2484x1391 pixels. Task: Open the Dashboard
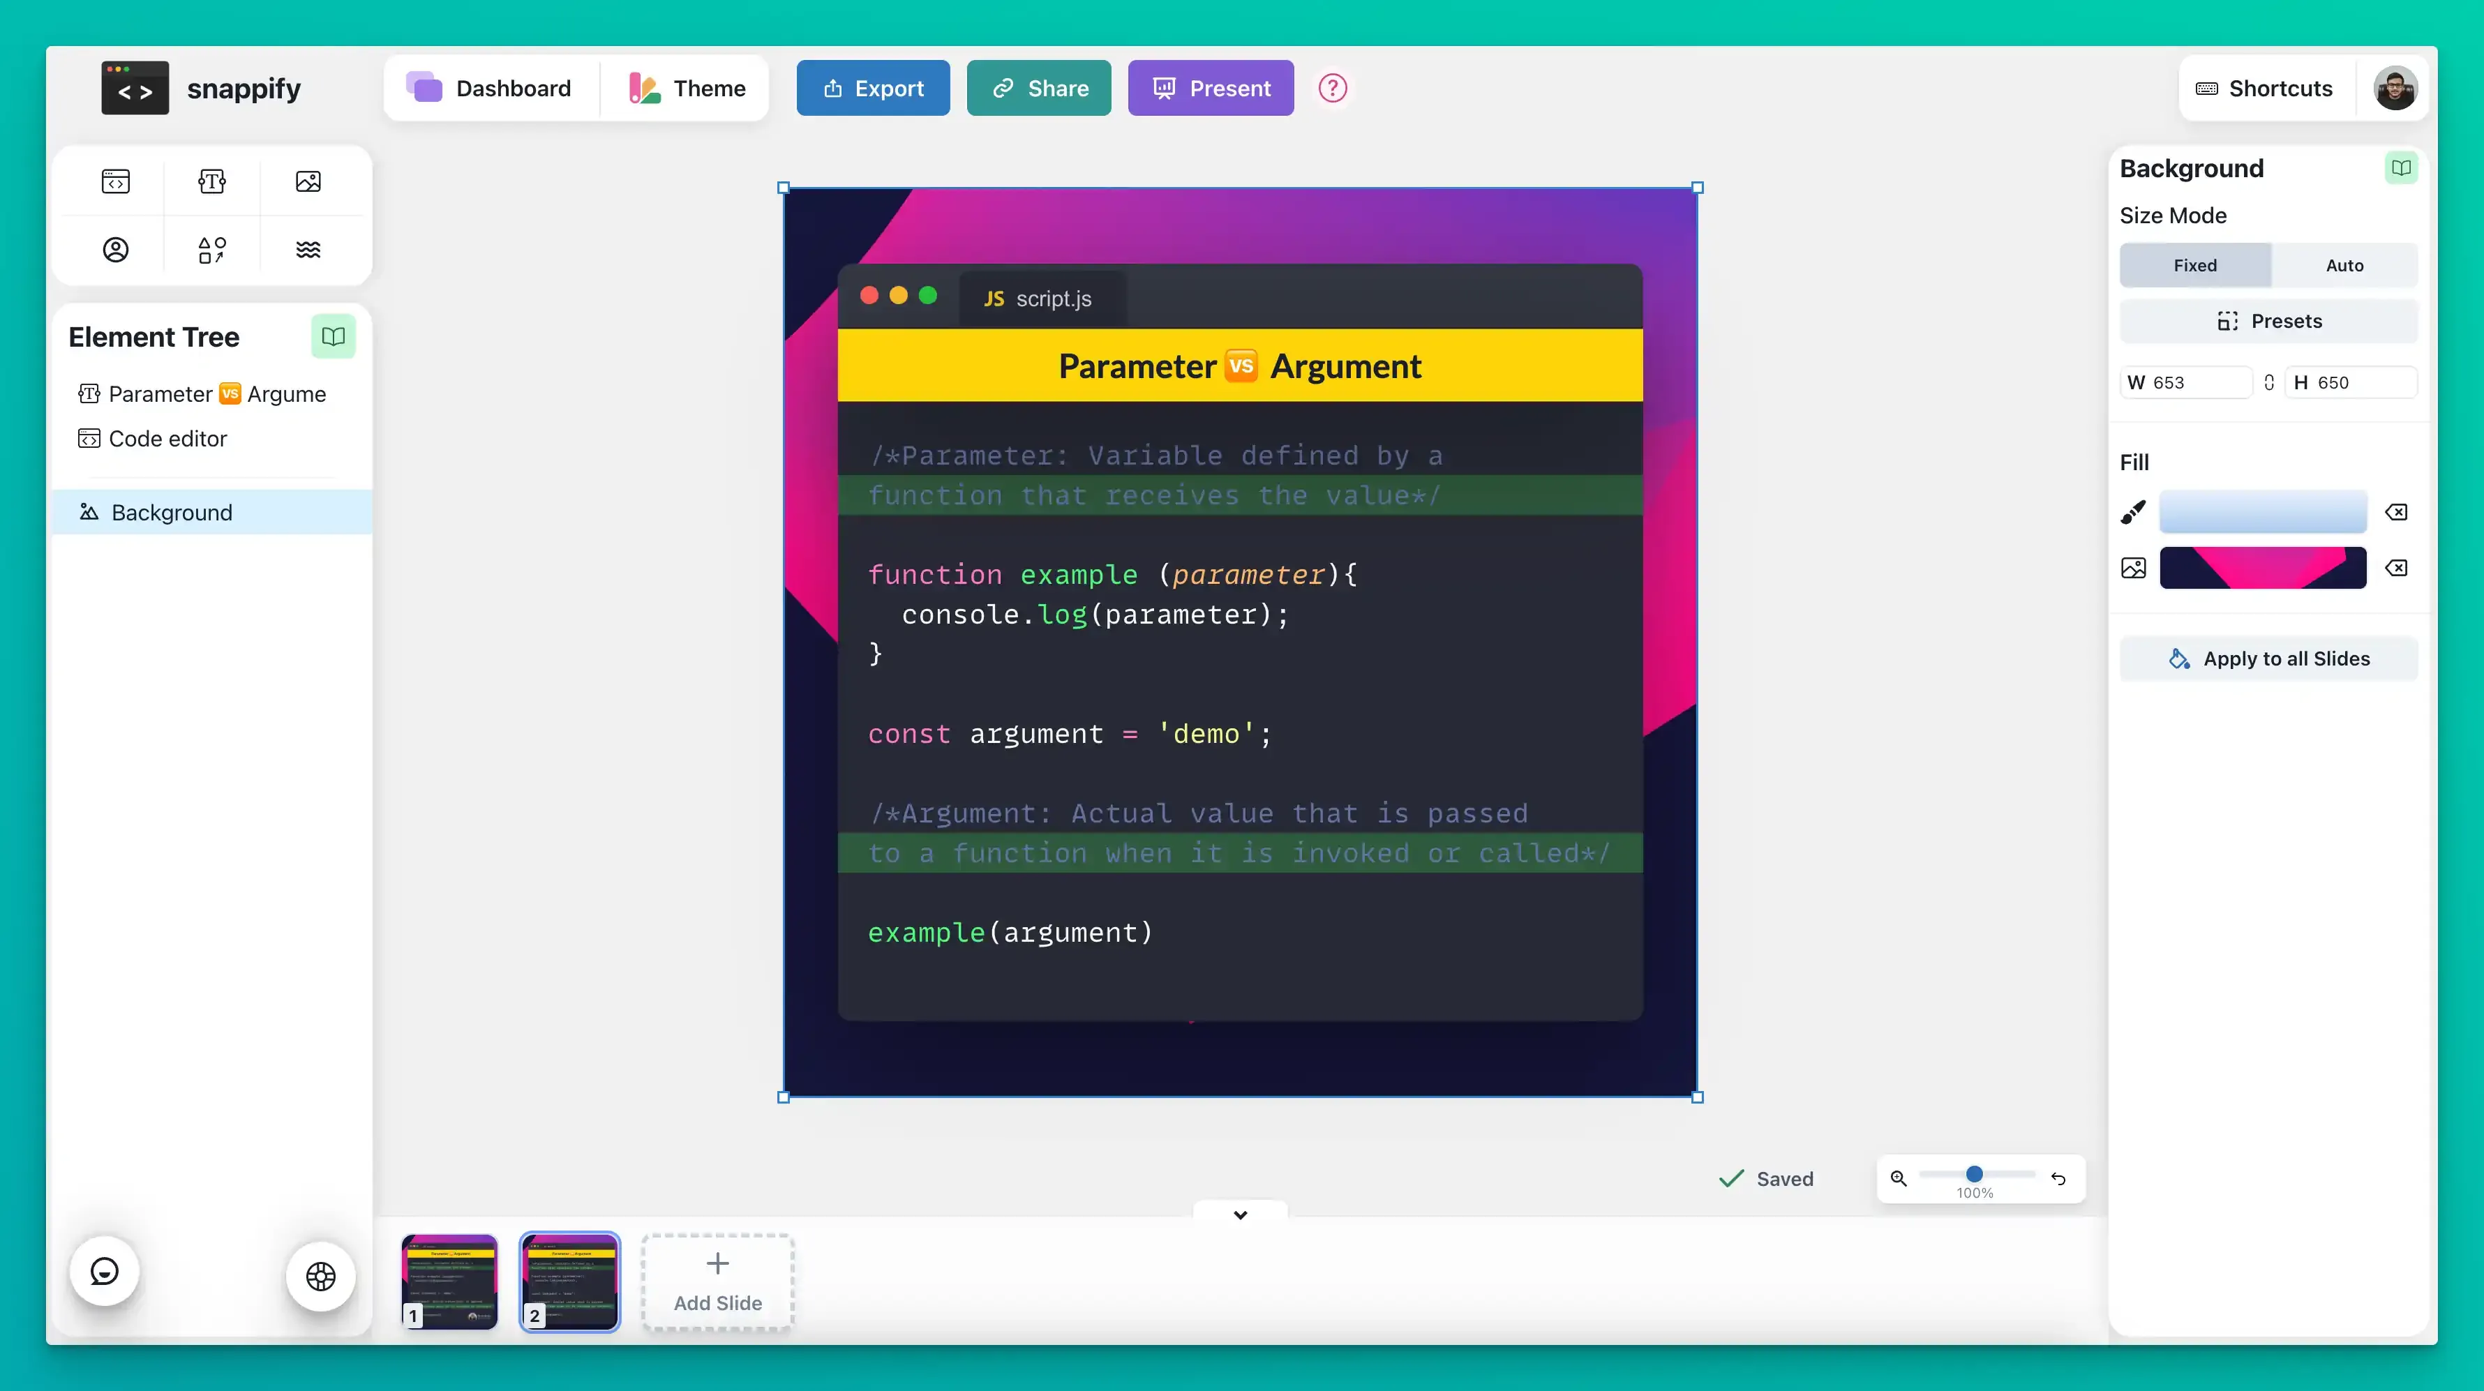click(x=490, y=89)
